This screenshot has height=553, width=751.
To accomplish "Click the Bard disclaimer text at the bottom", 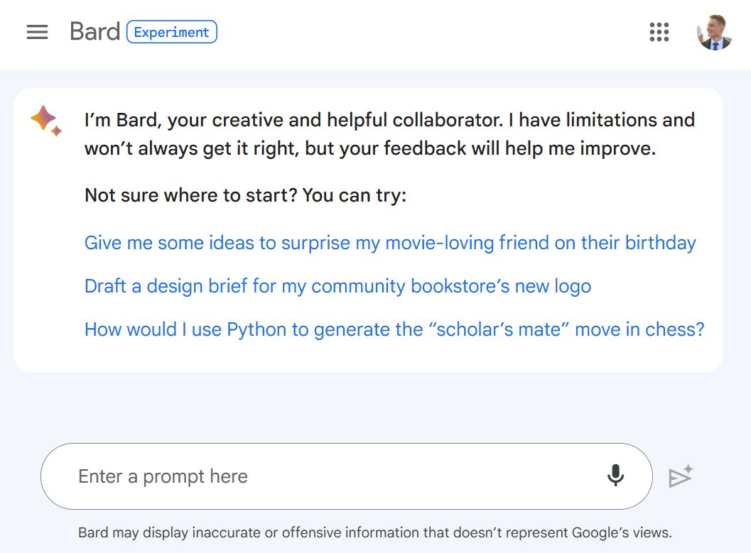I will pyautogui.click(x=375, y=532).
